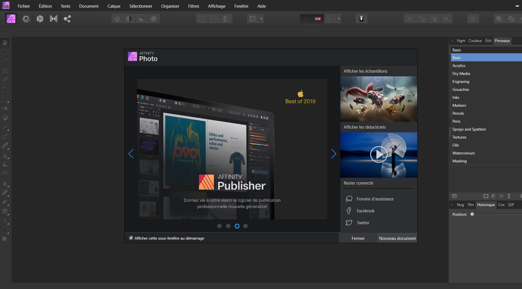Click the Fermer button
522x289 pixels.
[358, 238]
